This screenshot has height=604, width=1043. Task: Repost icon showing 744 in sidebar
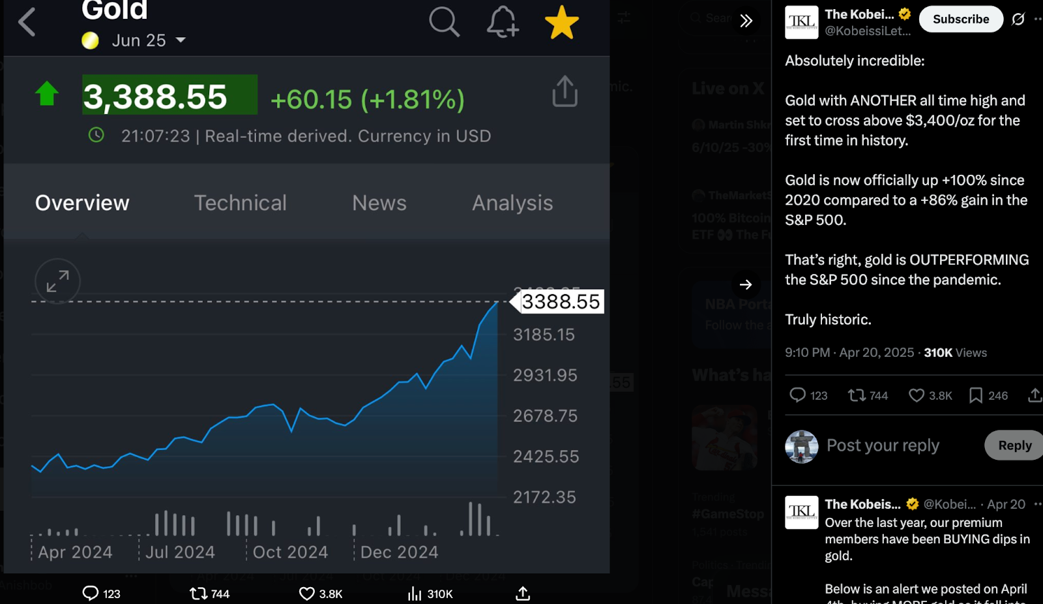point(857,395)
